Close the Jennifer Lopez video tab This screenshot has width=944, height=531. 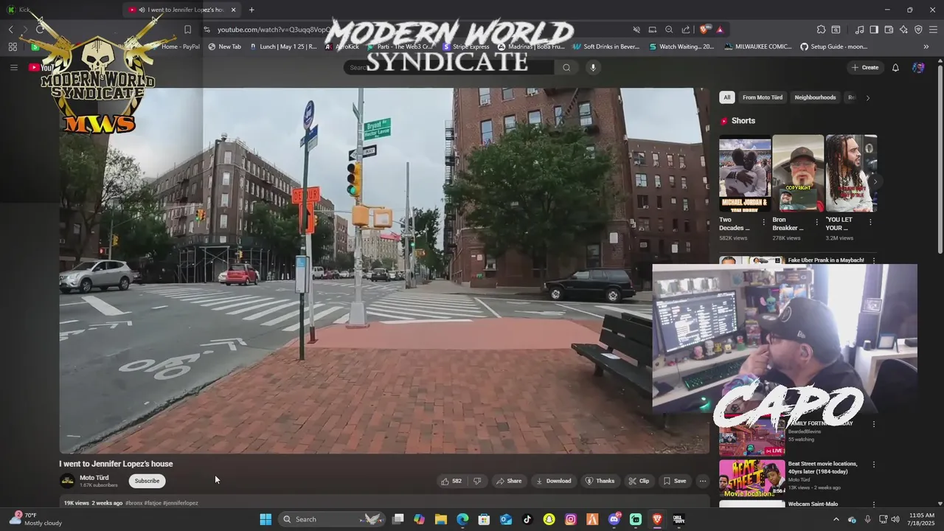click(234, 10)
